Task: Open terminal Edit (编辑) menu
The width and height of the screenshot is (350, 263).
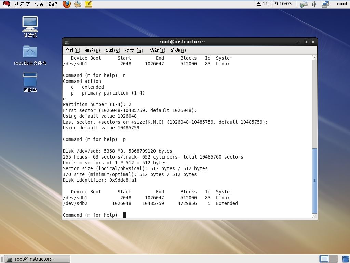Action: click(x=92, y=51)
